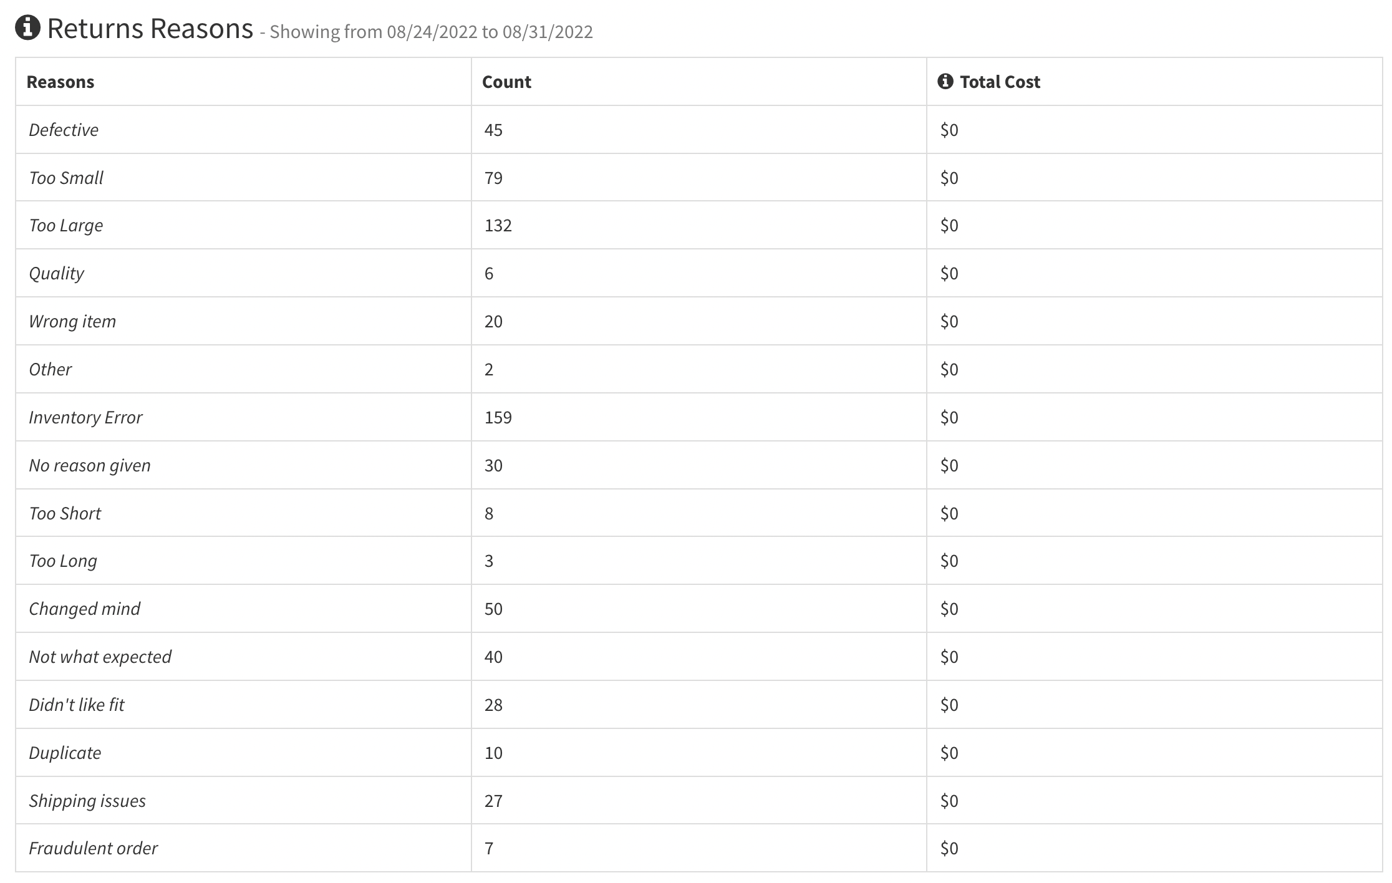Select the Too Short reason label
Image resolution: width=1392 pixels, height=883 pixels.
pyautogui.click(x=65, y=513)
